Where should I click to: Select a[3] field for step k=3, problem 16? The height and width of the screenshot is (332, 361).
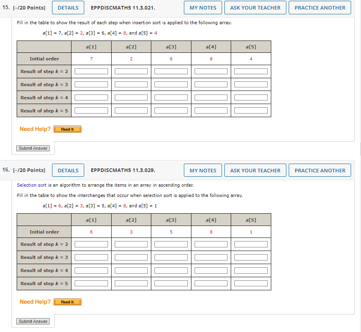(x=171, y=257)
